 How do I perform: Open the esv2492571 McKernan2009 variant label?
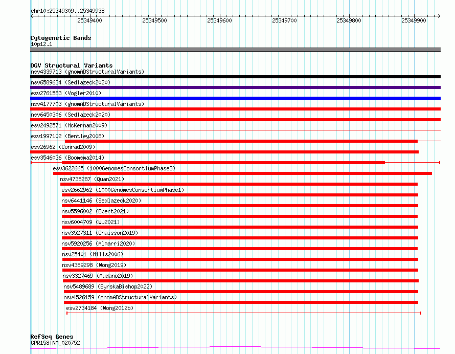[x=69, y=125]
